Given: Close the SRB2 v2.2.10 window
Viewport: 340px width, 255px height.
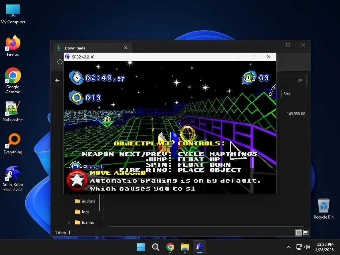Looking at the screenshot, I should pyautogui.click(x=268, y=57).
